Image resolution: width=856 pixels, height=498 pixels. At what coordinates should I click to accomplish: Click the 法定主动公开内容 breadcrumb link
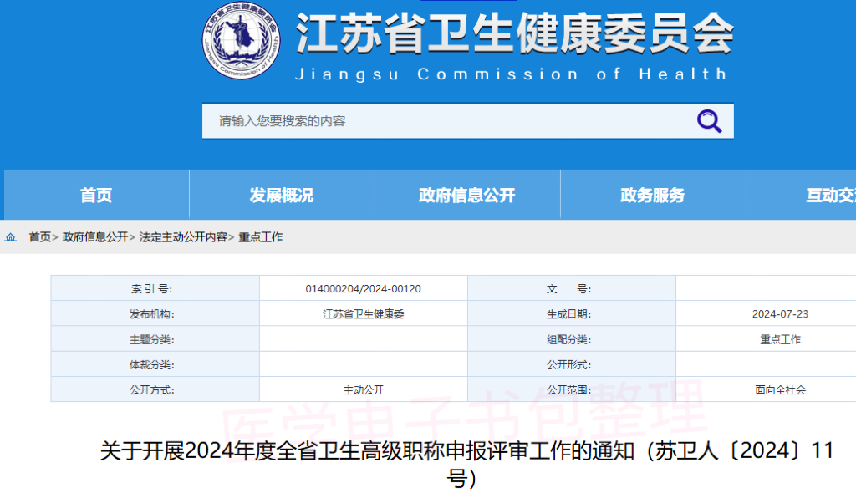[x=183, y=237]
